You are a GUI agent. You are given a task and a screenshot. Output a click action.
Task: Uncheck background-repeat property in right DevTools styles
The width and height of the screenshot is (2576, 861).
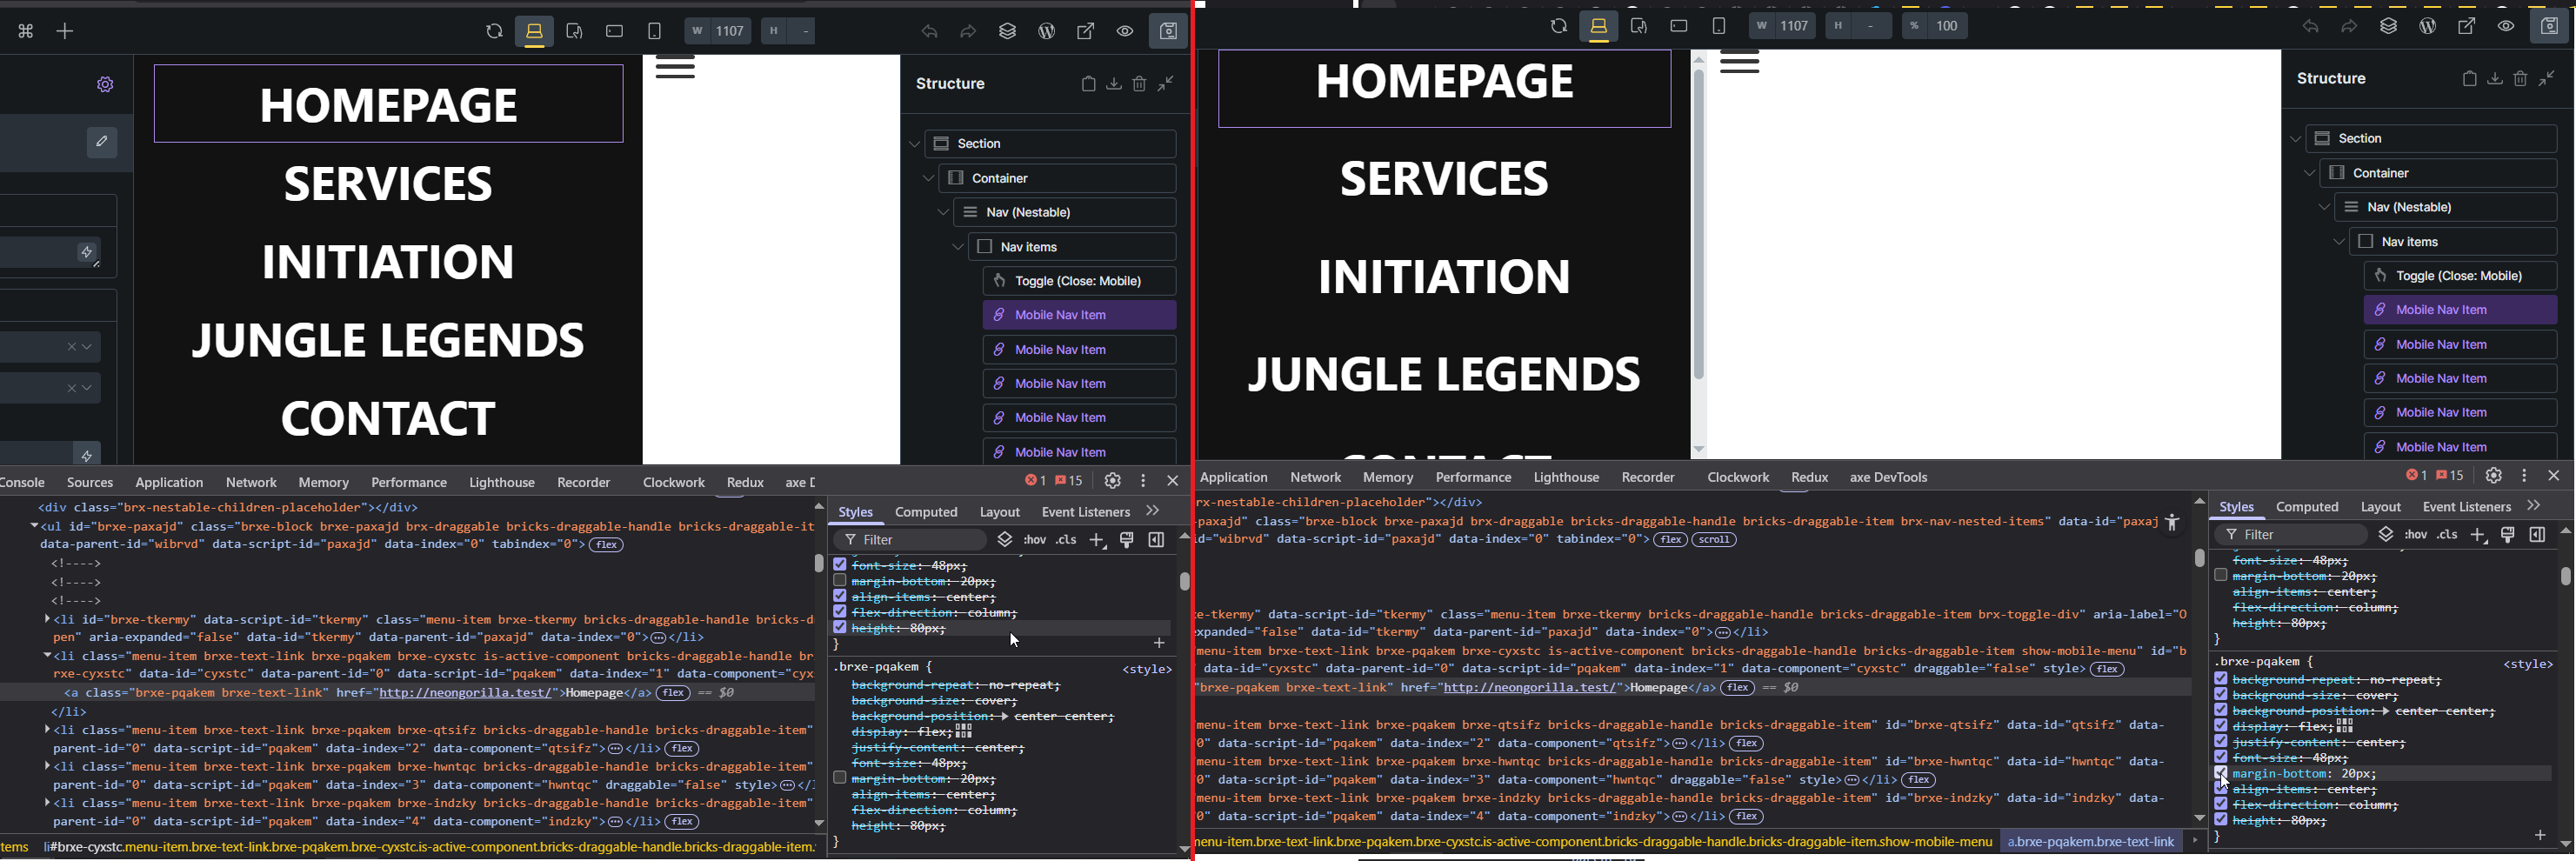2221,679
